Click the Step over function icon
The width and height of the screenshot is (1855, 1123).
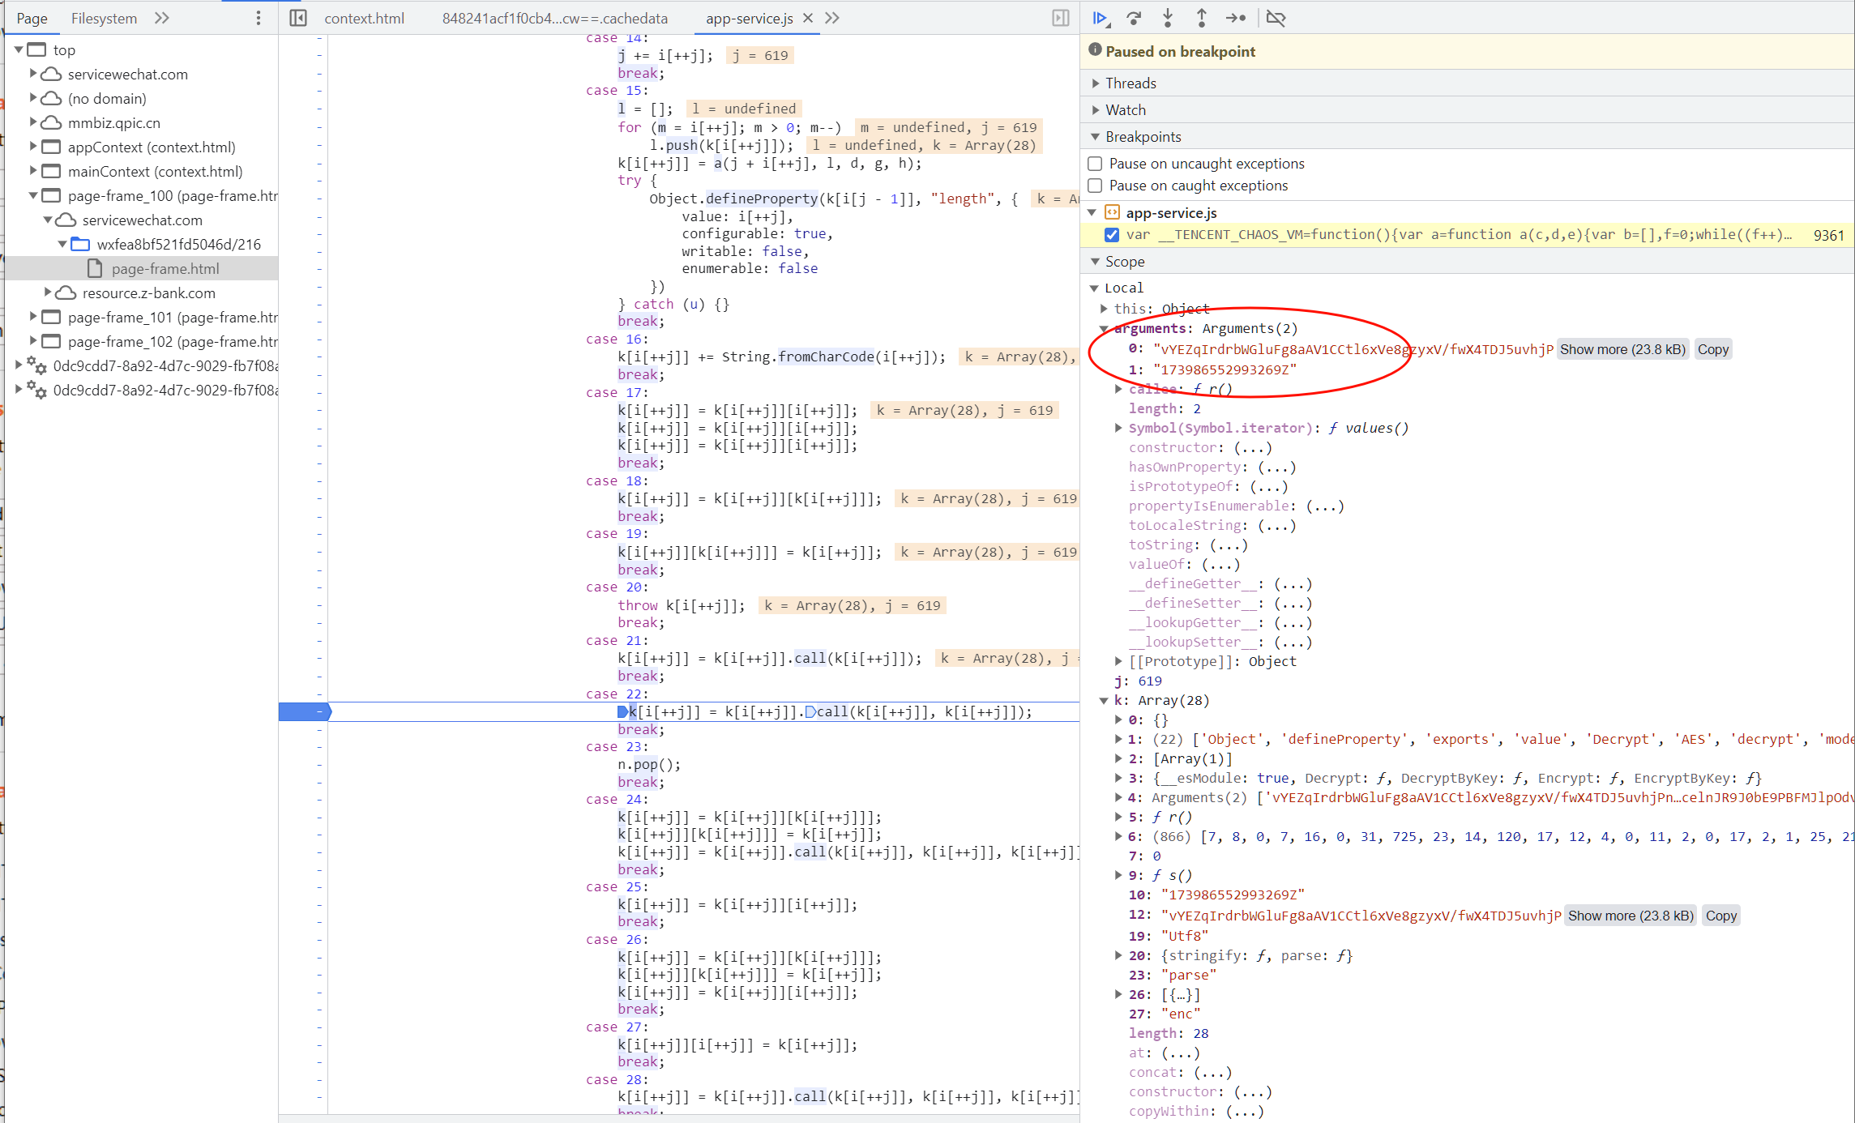click(x=1134, y=18)
